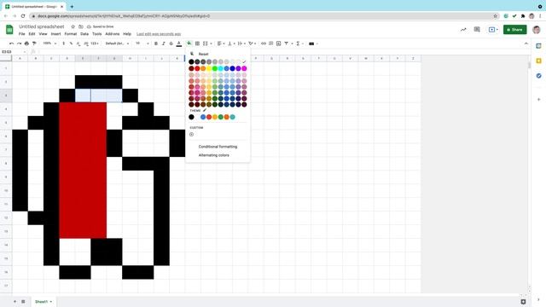
Task: Open vertical align dropdown
Action: [231, 43]
